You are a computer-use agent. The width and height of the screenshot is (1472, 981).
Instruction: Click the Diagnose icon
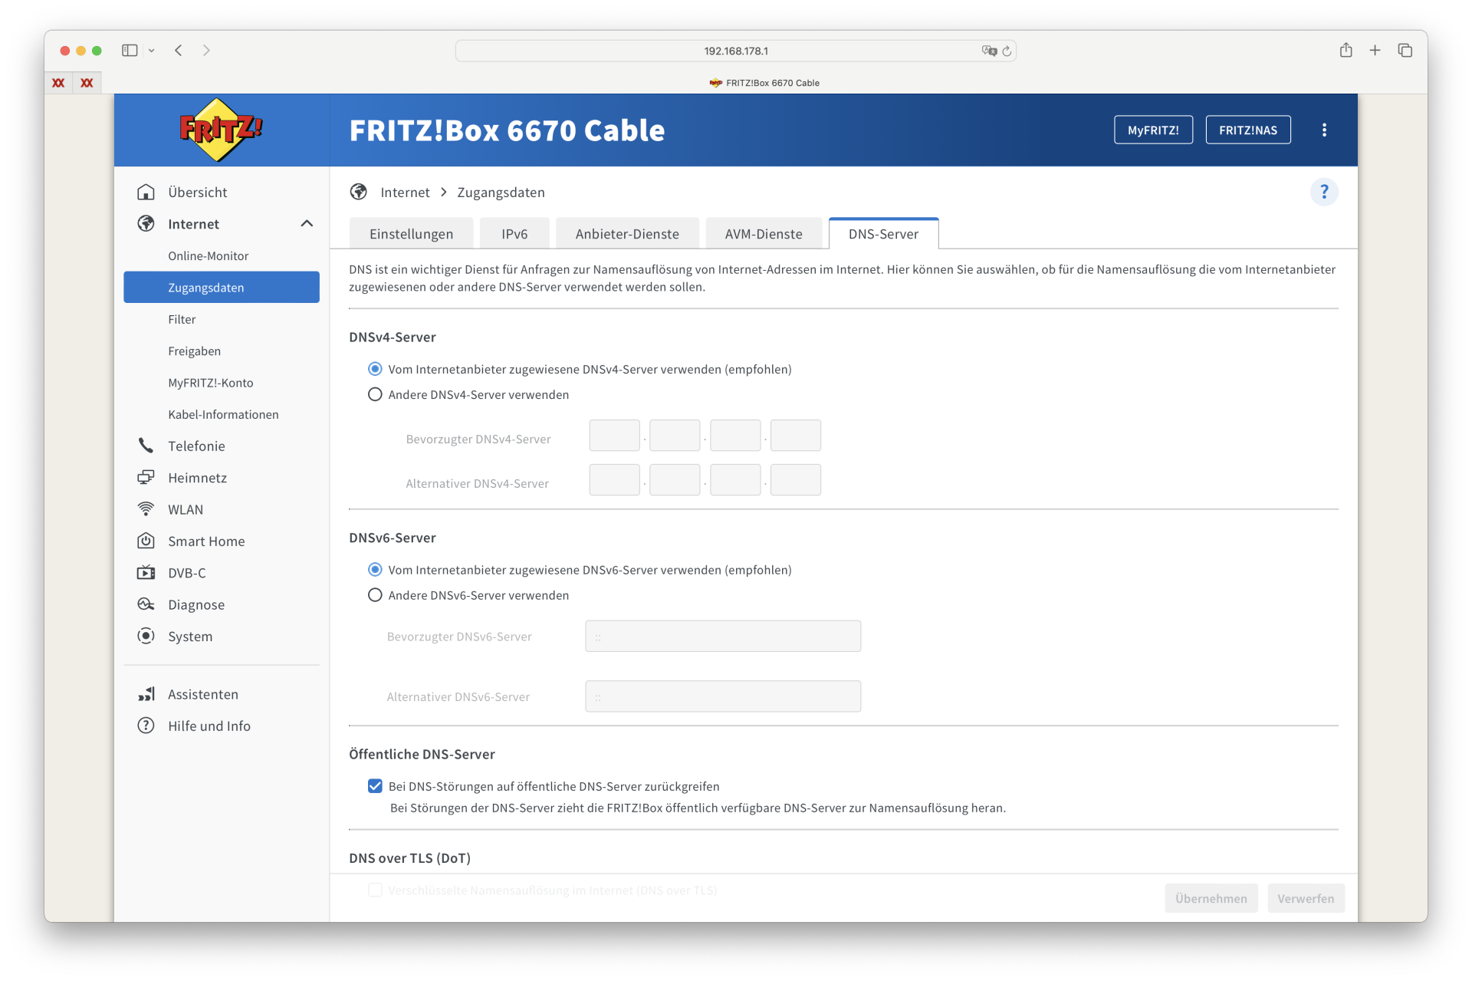coord(146,604)
